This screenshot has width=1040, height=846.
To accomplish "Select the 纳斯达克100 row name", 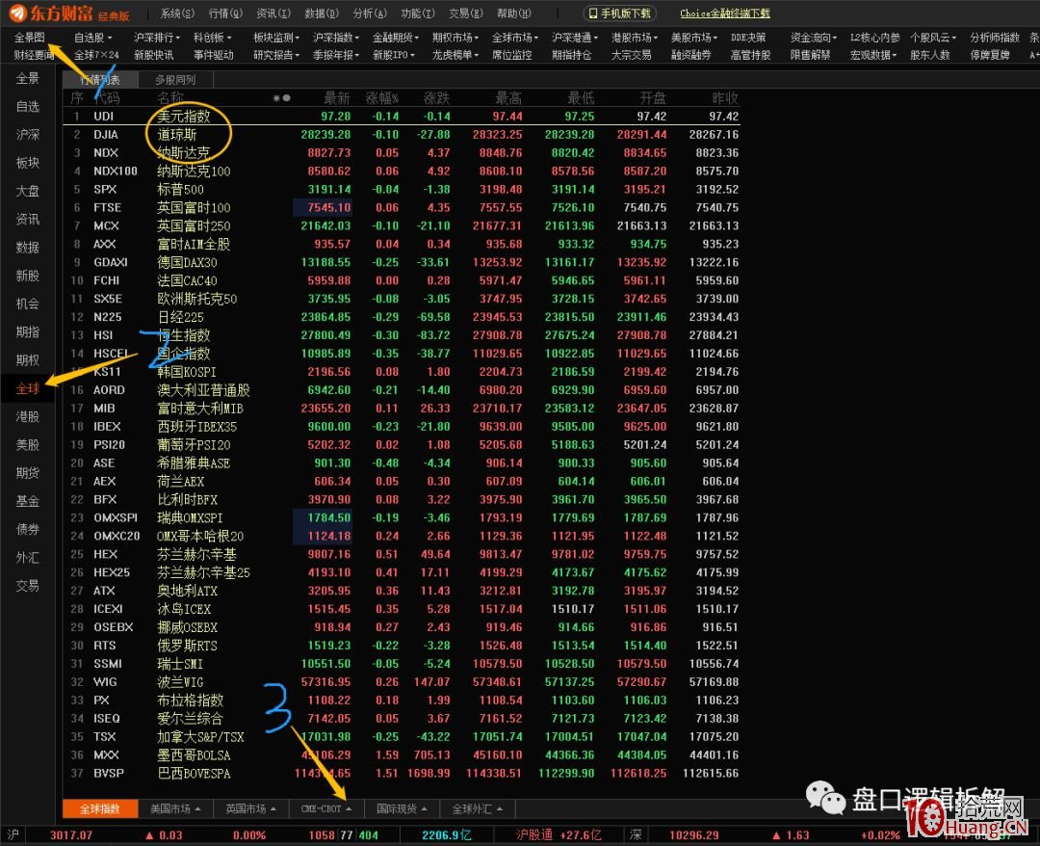I will [194, 172].
